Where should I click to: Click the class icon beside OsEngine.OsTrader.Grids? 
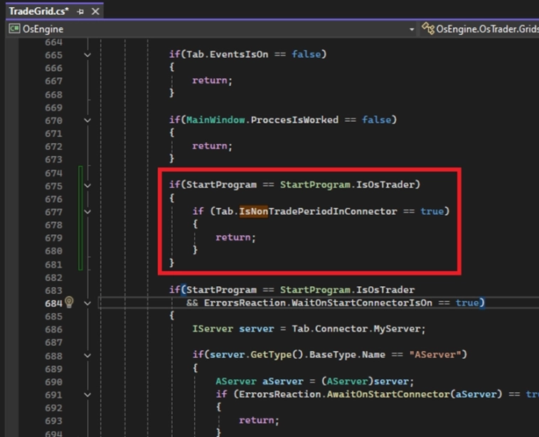pyautogui.click(x=428, y=29)
